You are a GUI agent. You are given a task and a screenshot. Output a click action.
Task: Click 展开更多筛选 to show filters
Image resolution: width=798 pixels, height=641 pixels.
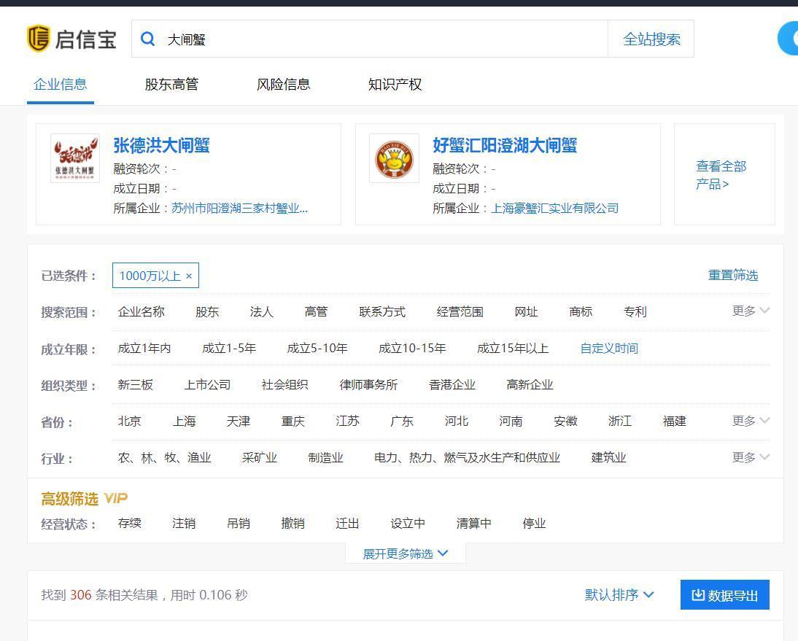coord(405,553)
